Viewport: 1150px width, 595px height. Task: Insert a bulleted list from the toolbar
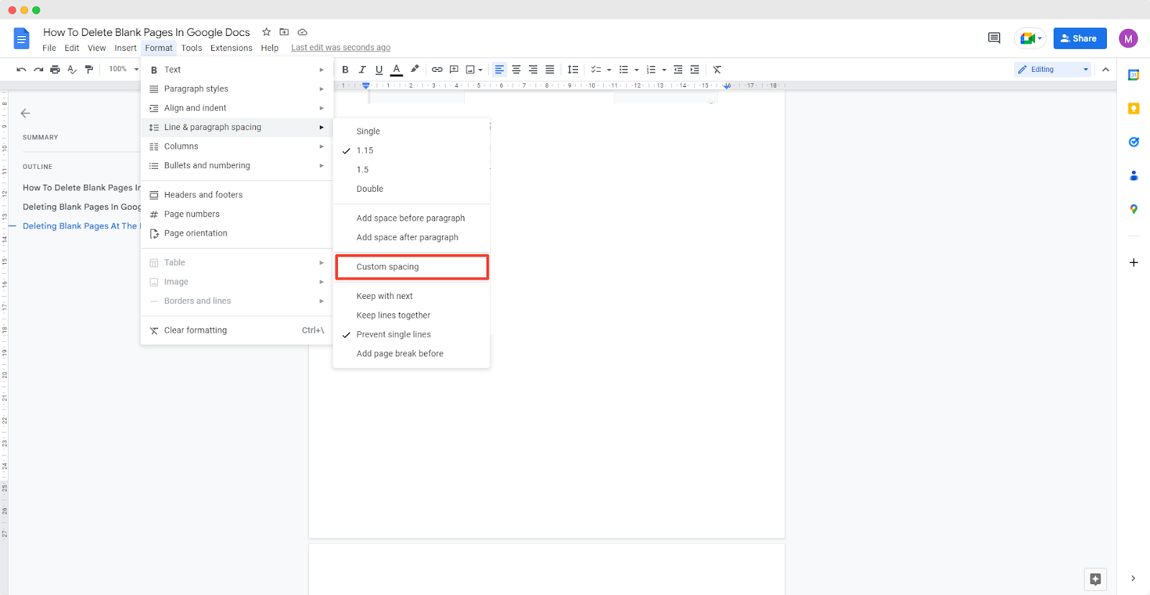coord(624,70)
